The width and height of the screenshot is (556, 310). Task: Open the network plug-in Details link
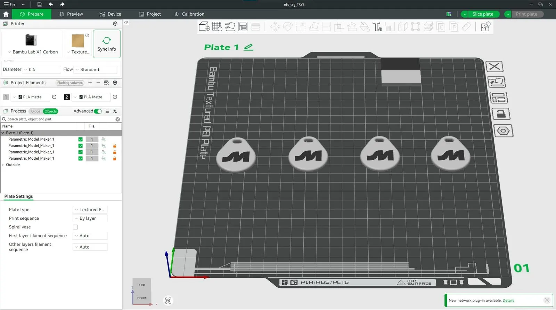coord(508,301)
